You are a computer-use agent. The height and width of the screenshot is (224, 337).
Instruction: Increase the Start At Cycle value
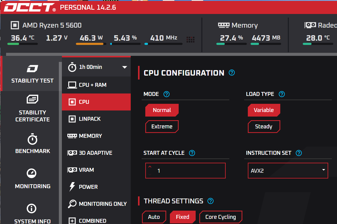tap(150, 167)
